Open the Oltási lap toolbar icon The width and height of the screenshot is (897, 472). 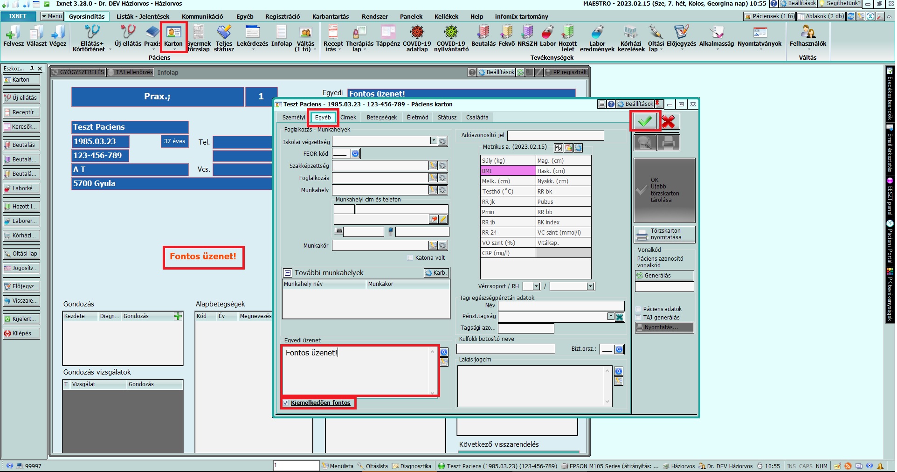point(655,37)
